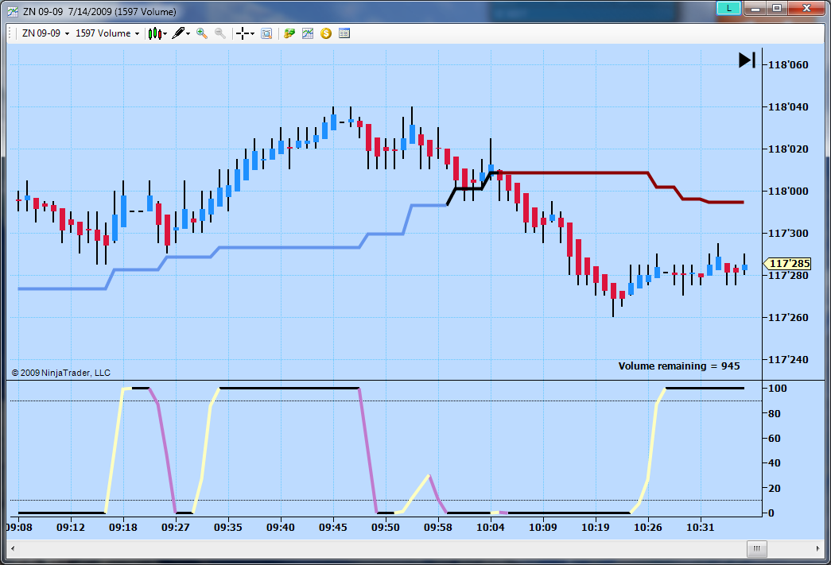831x565 pixels.
Task: Click the 100 indicator scale label
Action: click(778, 388)
